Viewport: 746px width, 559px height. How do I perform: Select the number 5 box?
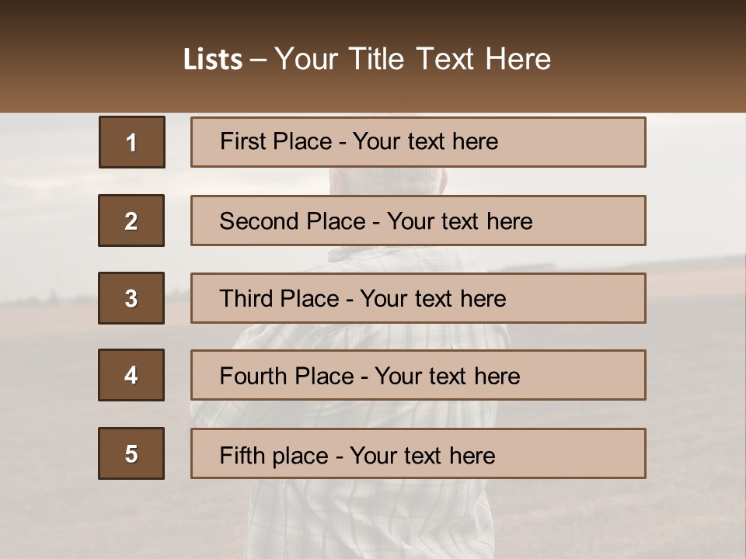(x=131, y=453)
